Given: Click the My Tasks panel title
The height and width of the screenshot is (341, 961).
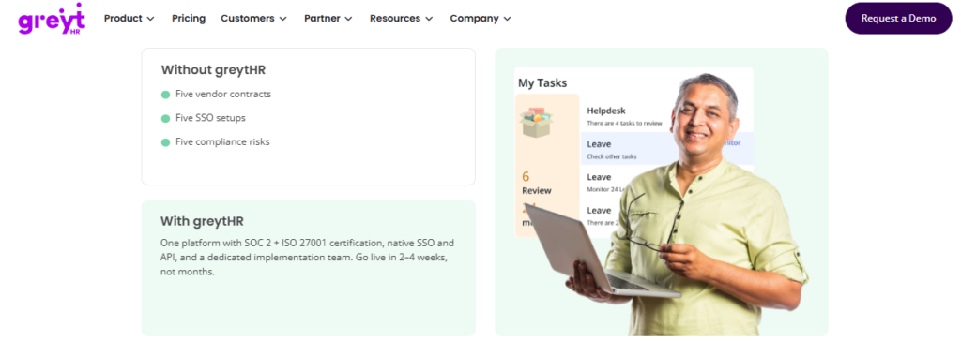Looking at the screenshot, I should (542, 82).
